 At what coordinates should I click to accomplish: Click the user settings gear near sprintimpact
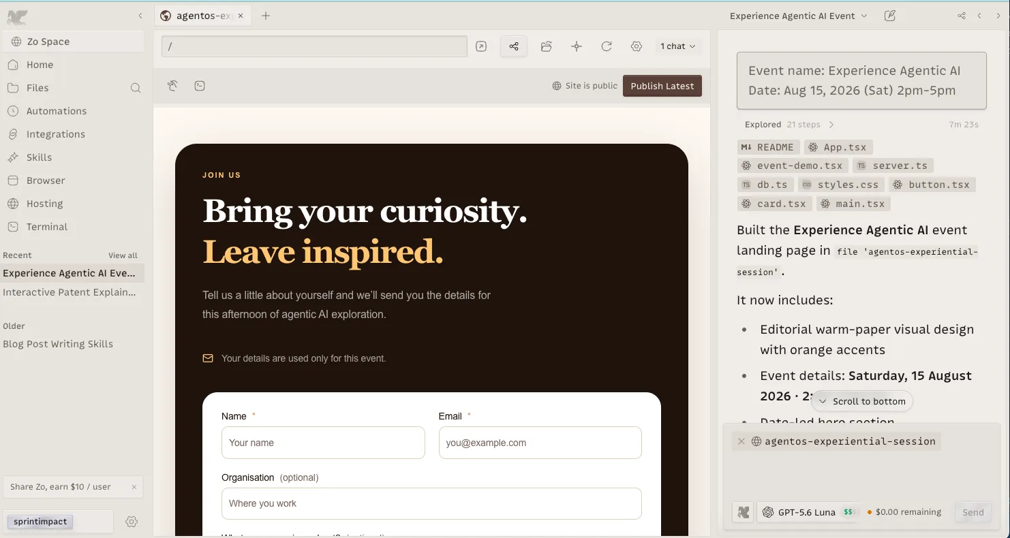click(x=132, y=522)
